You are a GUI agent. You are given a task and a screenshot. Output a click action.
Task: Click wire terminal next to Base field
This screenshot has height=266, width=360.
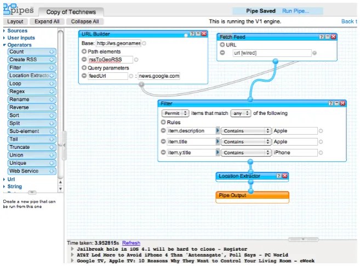pyautogui.click(x=144, y=43)
